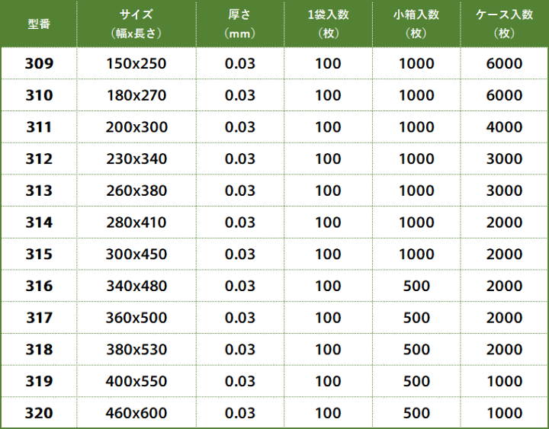Viewport: 549px width, 429px height.
Task: Click case quantity 1000 in row 320
Action: [504, 413]
